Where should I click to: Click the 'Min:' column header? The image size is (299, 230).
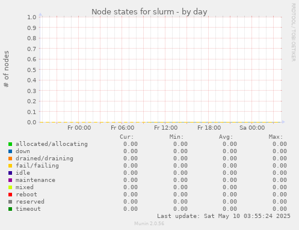pos(176,137)
